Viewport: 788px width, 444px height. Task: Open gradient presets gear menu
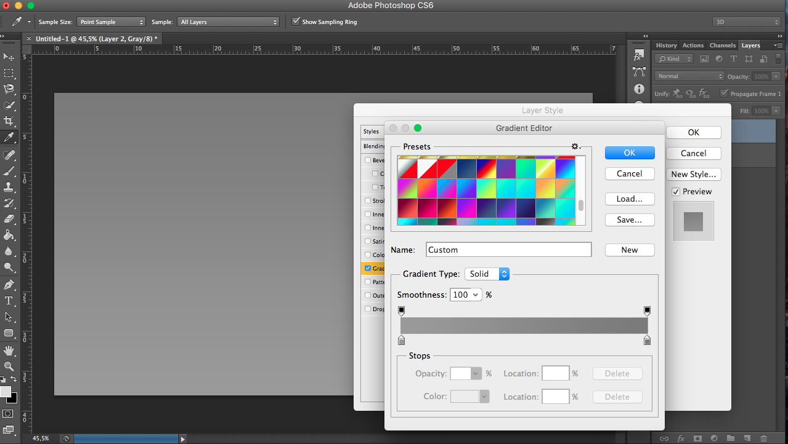coord(575,146)
